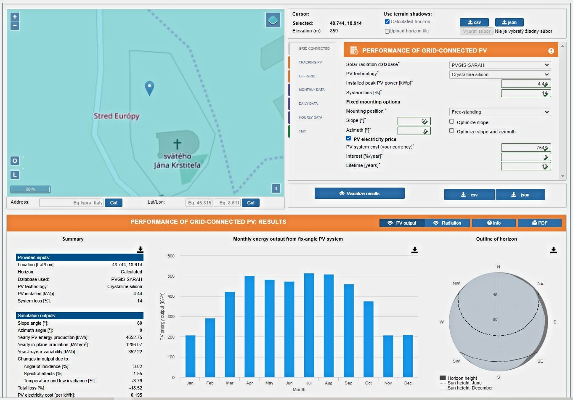The height and width of the screenshot is (400, 573).
Task: Open the map layers switcher
Action: pyautogui.click(x=273, y=20)
